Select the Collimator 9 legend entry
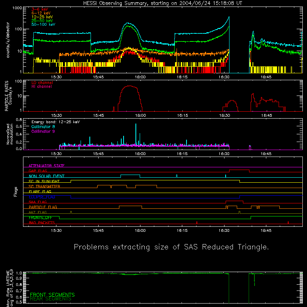Image resolution: width=307 pixels, height=307 pixels. pyautogui.click(x=43, y=131)
